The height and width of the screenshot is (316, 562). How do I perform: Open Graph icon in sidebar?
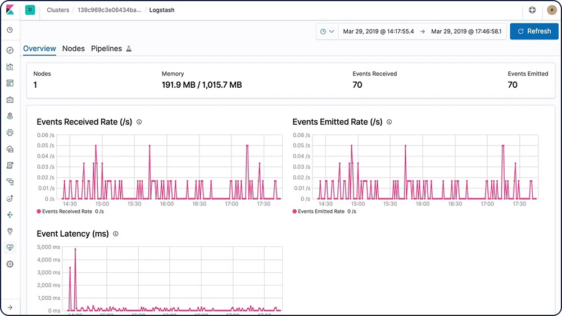click(x=10, y=214)
